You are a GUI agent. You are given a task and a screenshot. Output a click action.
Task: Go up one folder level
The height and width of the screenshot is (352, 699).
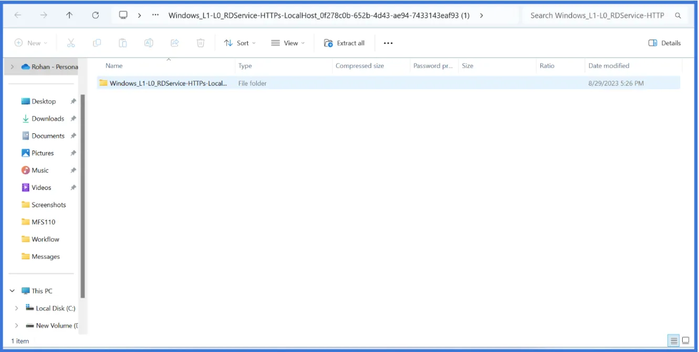point(69,15)
